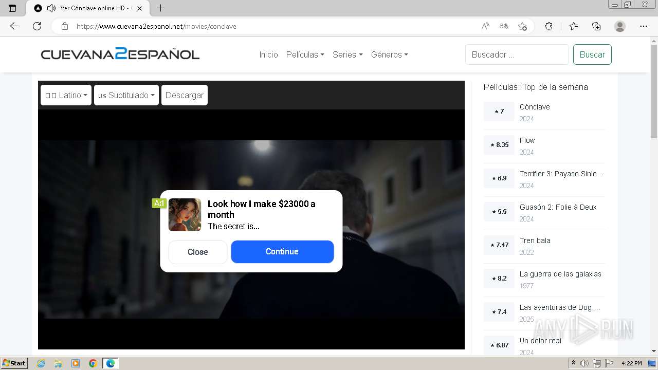Launch Chrome from taskbar
Screen dimensions: 658x370
click(93, 363)
